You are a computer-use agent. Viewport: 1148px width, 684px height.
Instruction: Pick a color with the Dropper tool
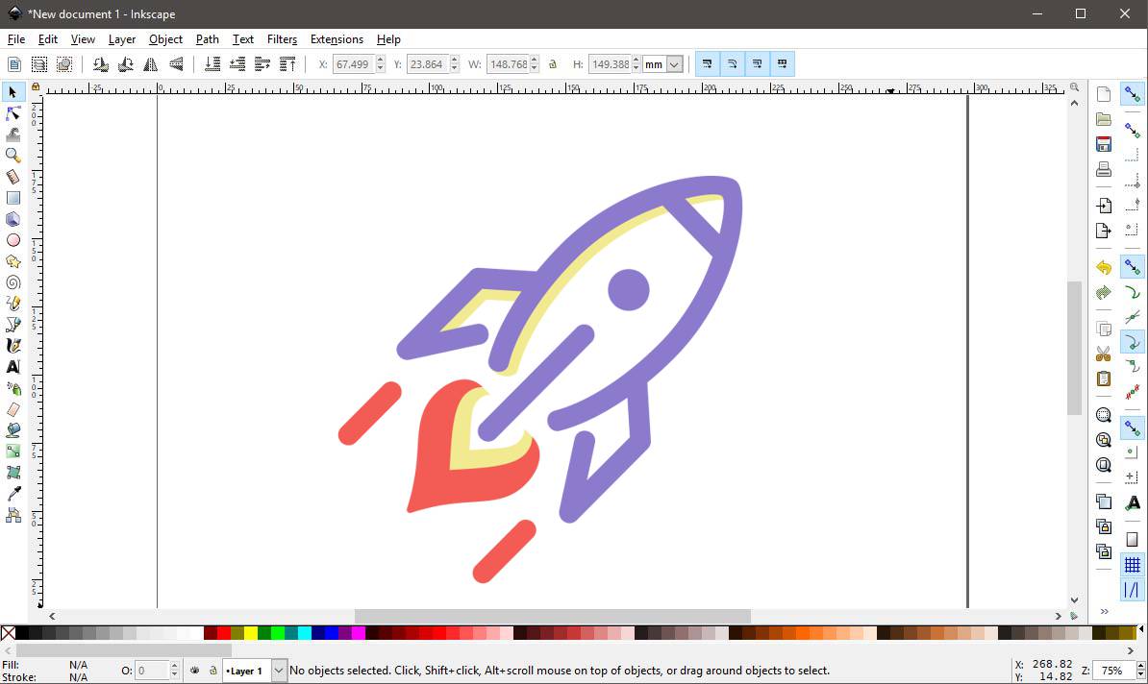[12, 495]
